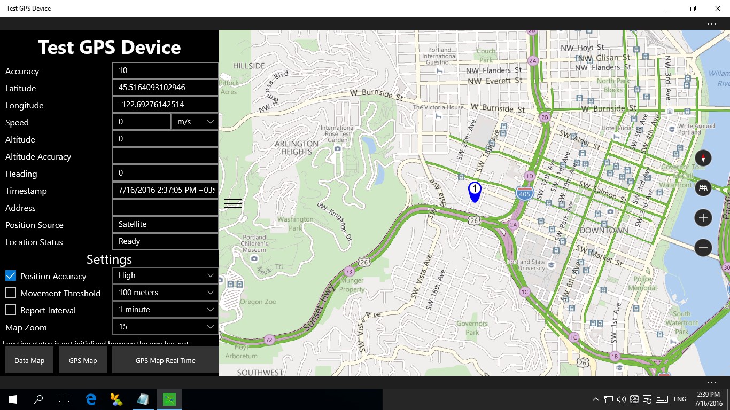730x410 pixels.
Task: Switch to the GPS Map tab
Action: click(82, 360)
